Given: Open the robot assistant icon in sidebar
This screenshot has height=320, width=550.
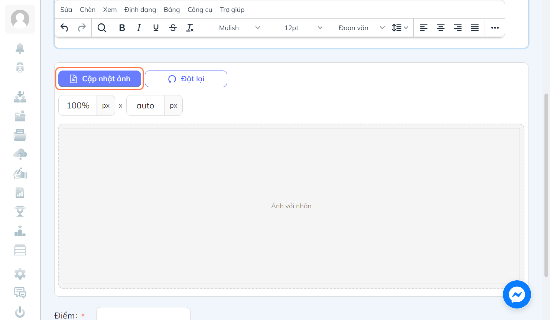Looking at the screenshot, I should (20, 67).
